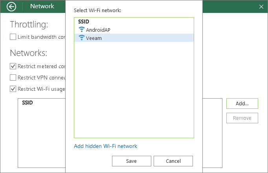Click the AndroidAP Wi-Fi signal icon
Viewport: 268px width, 173px height.
click(x=82, y=30)
